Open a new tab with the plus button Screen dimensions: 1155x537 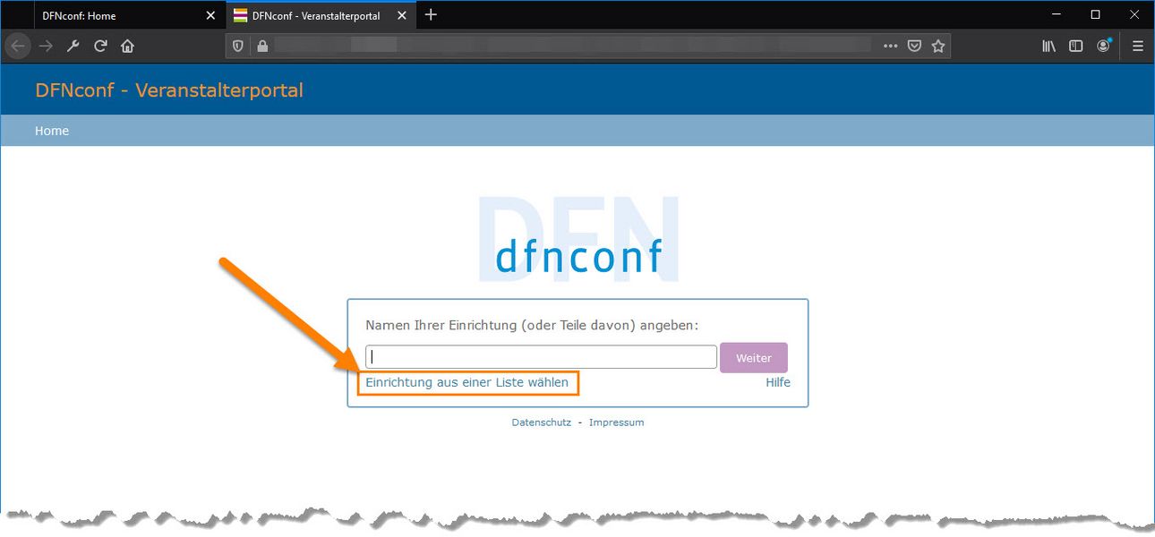tap(431, 14)
